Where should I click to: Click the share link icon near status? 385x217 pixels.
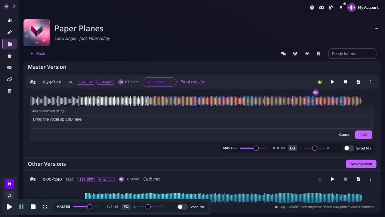(x=307, y=54)
